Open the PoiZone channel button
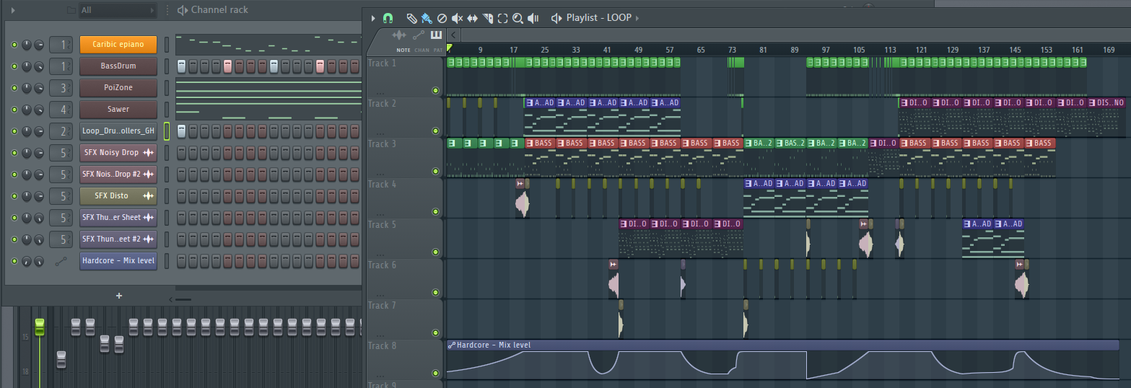Screen dimensions: 1131x388 pos(118,88)
